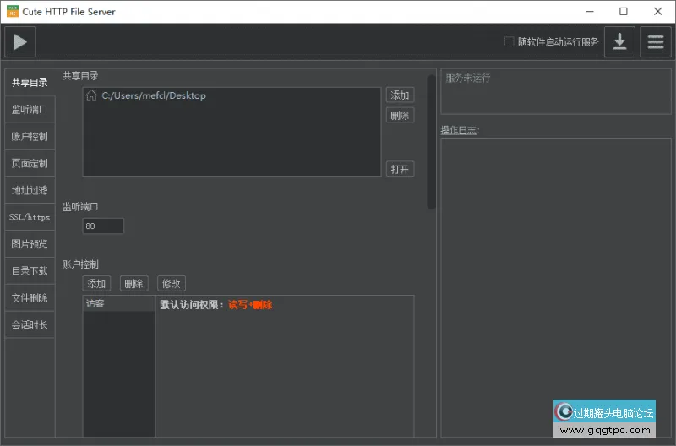
Task: Click the 打开 button
Action: click(x=400, y=169)
